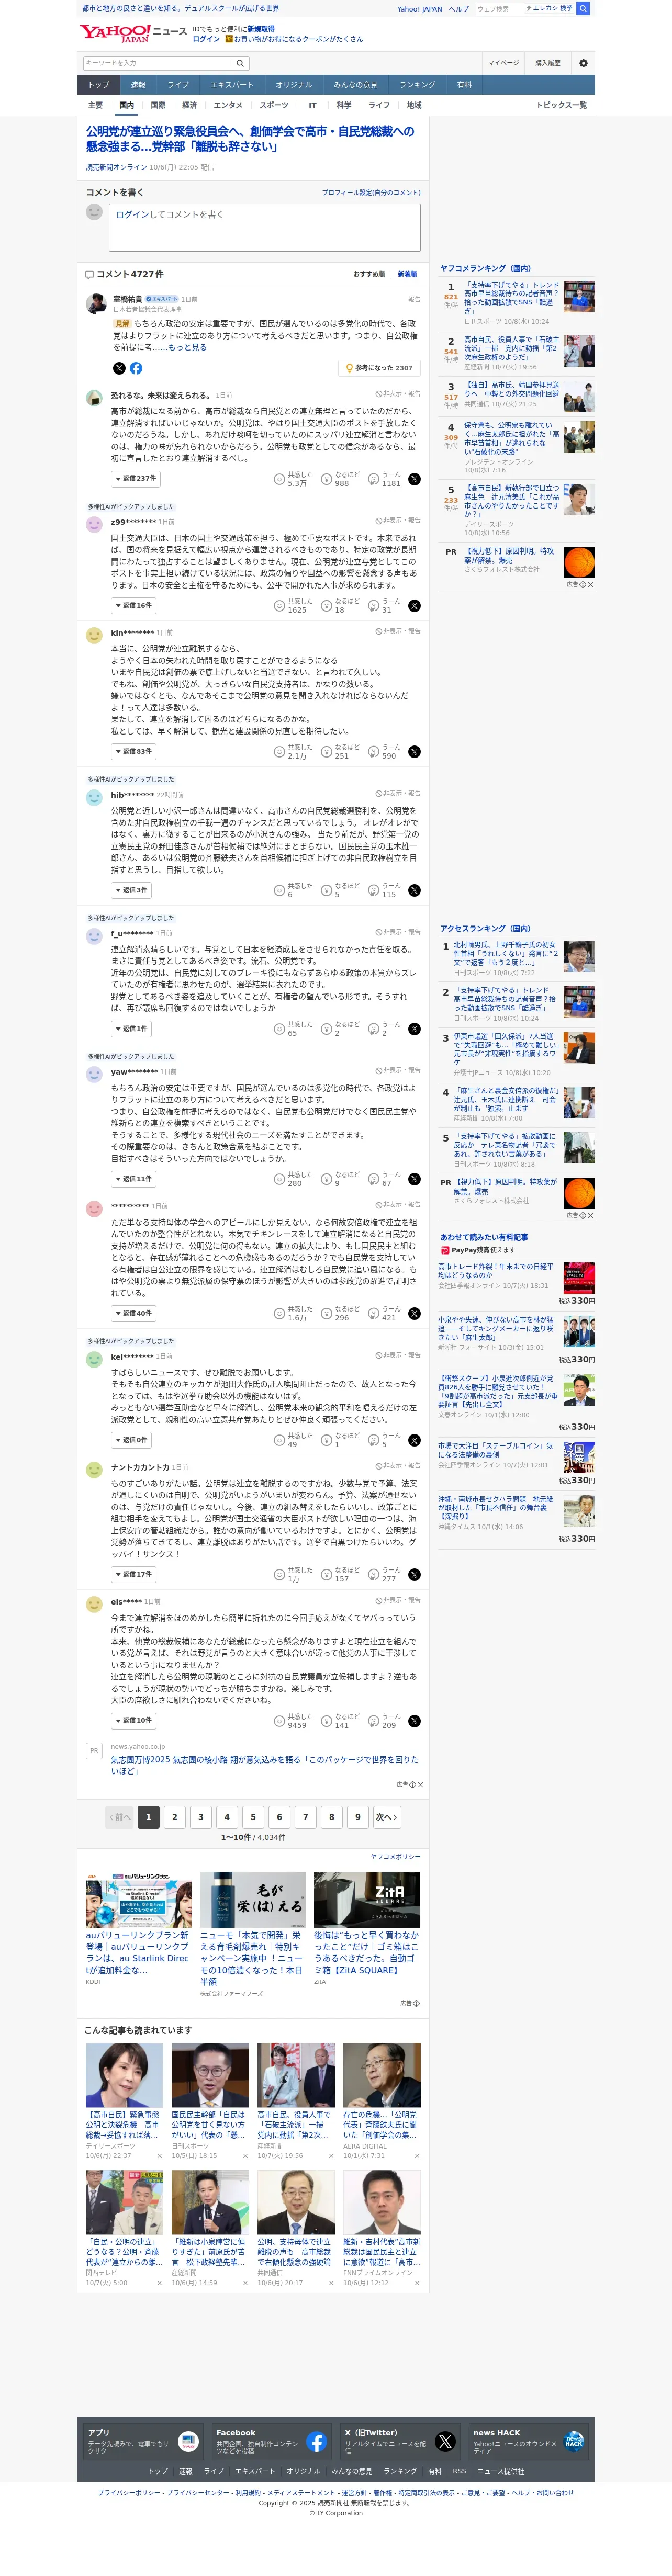
Task: Click the X (旧Twitter) icon in the footer
Action: 445,2441
